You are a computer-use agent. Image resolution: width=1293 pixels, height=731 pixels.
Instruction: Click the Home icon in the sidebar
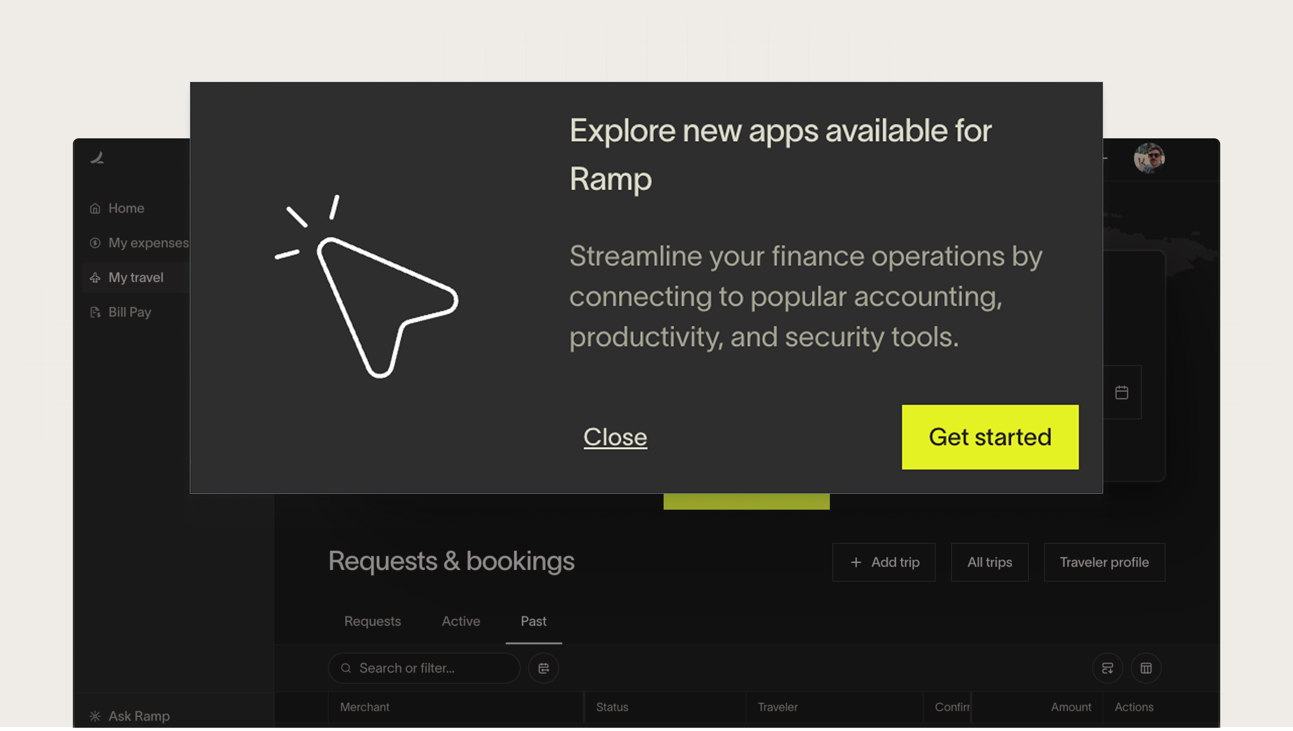(x=95, y=207)
